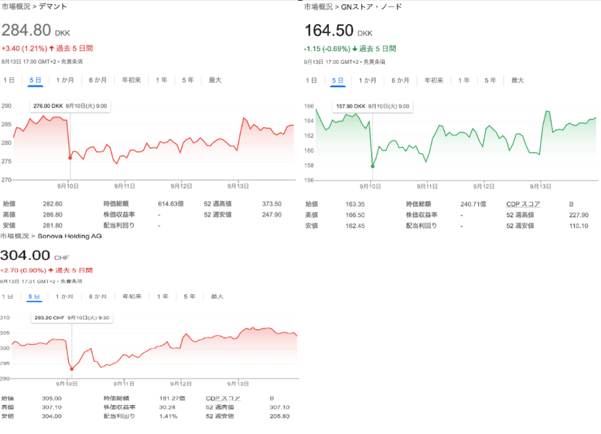Choose 1年 tab for the デマント chart

tap(161, 80)
